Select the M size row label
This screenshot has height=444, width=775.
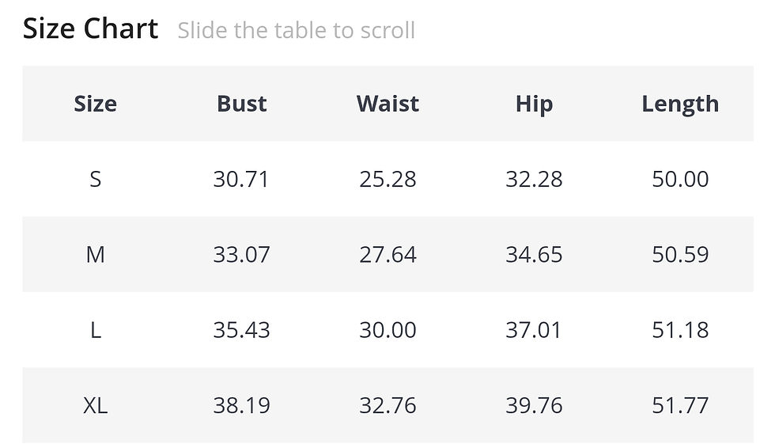(x=96, y=255)
